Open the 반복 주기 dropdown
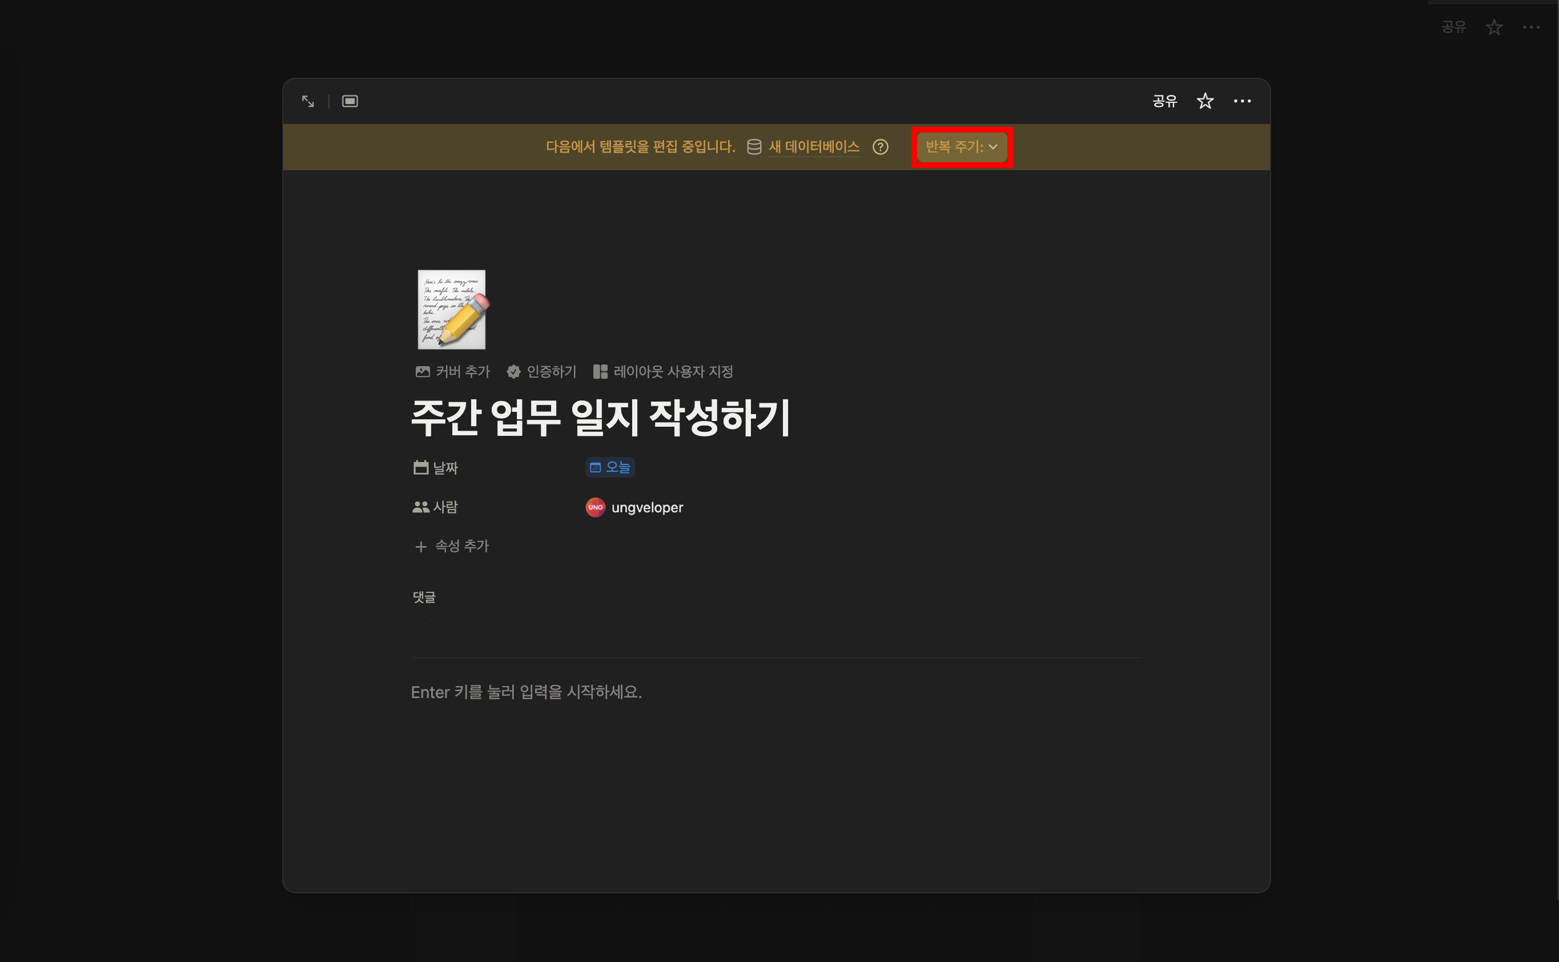Viewport: 1559px width, 962px height. 961,147
